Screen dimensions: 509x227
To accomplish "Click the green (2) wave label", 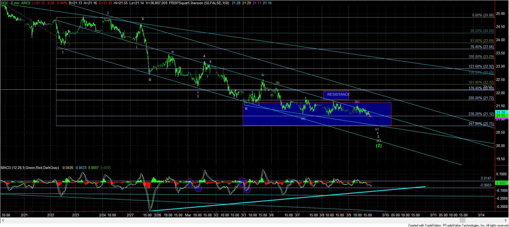I will (x=378, y=146).
